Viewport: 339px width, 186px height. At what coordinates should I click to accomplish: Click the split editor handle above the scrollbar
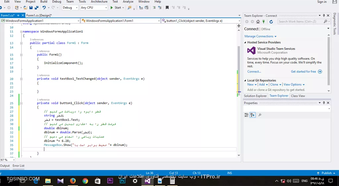tap(239, 26)
